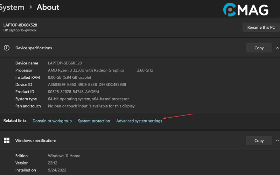Click the Windows logo icon beside Windows specifications
The image size is (280, 175).
coord(6,140)
